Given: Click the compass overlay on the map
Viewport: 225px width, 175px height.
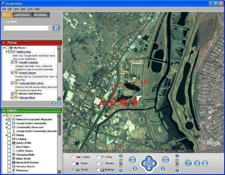Looking at the screenshot, I should pos(72,141).
